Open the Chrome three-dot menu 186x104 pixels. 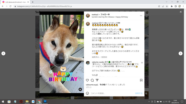pos(183,6)
